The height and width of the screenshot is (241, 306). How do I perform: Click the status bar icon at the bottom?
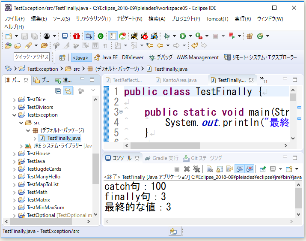coord(173,232)
